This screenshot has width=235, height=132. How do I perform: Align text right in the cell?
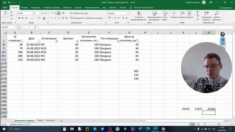(59, 18)
